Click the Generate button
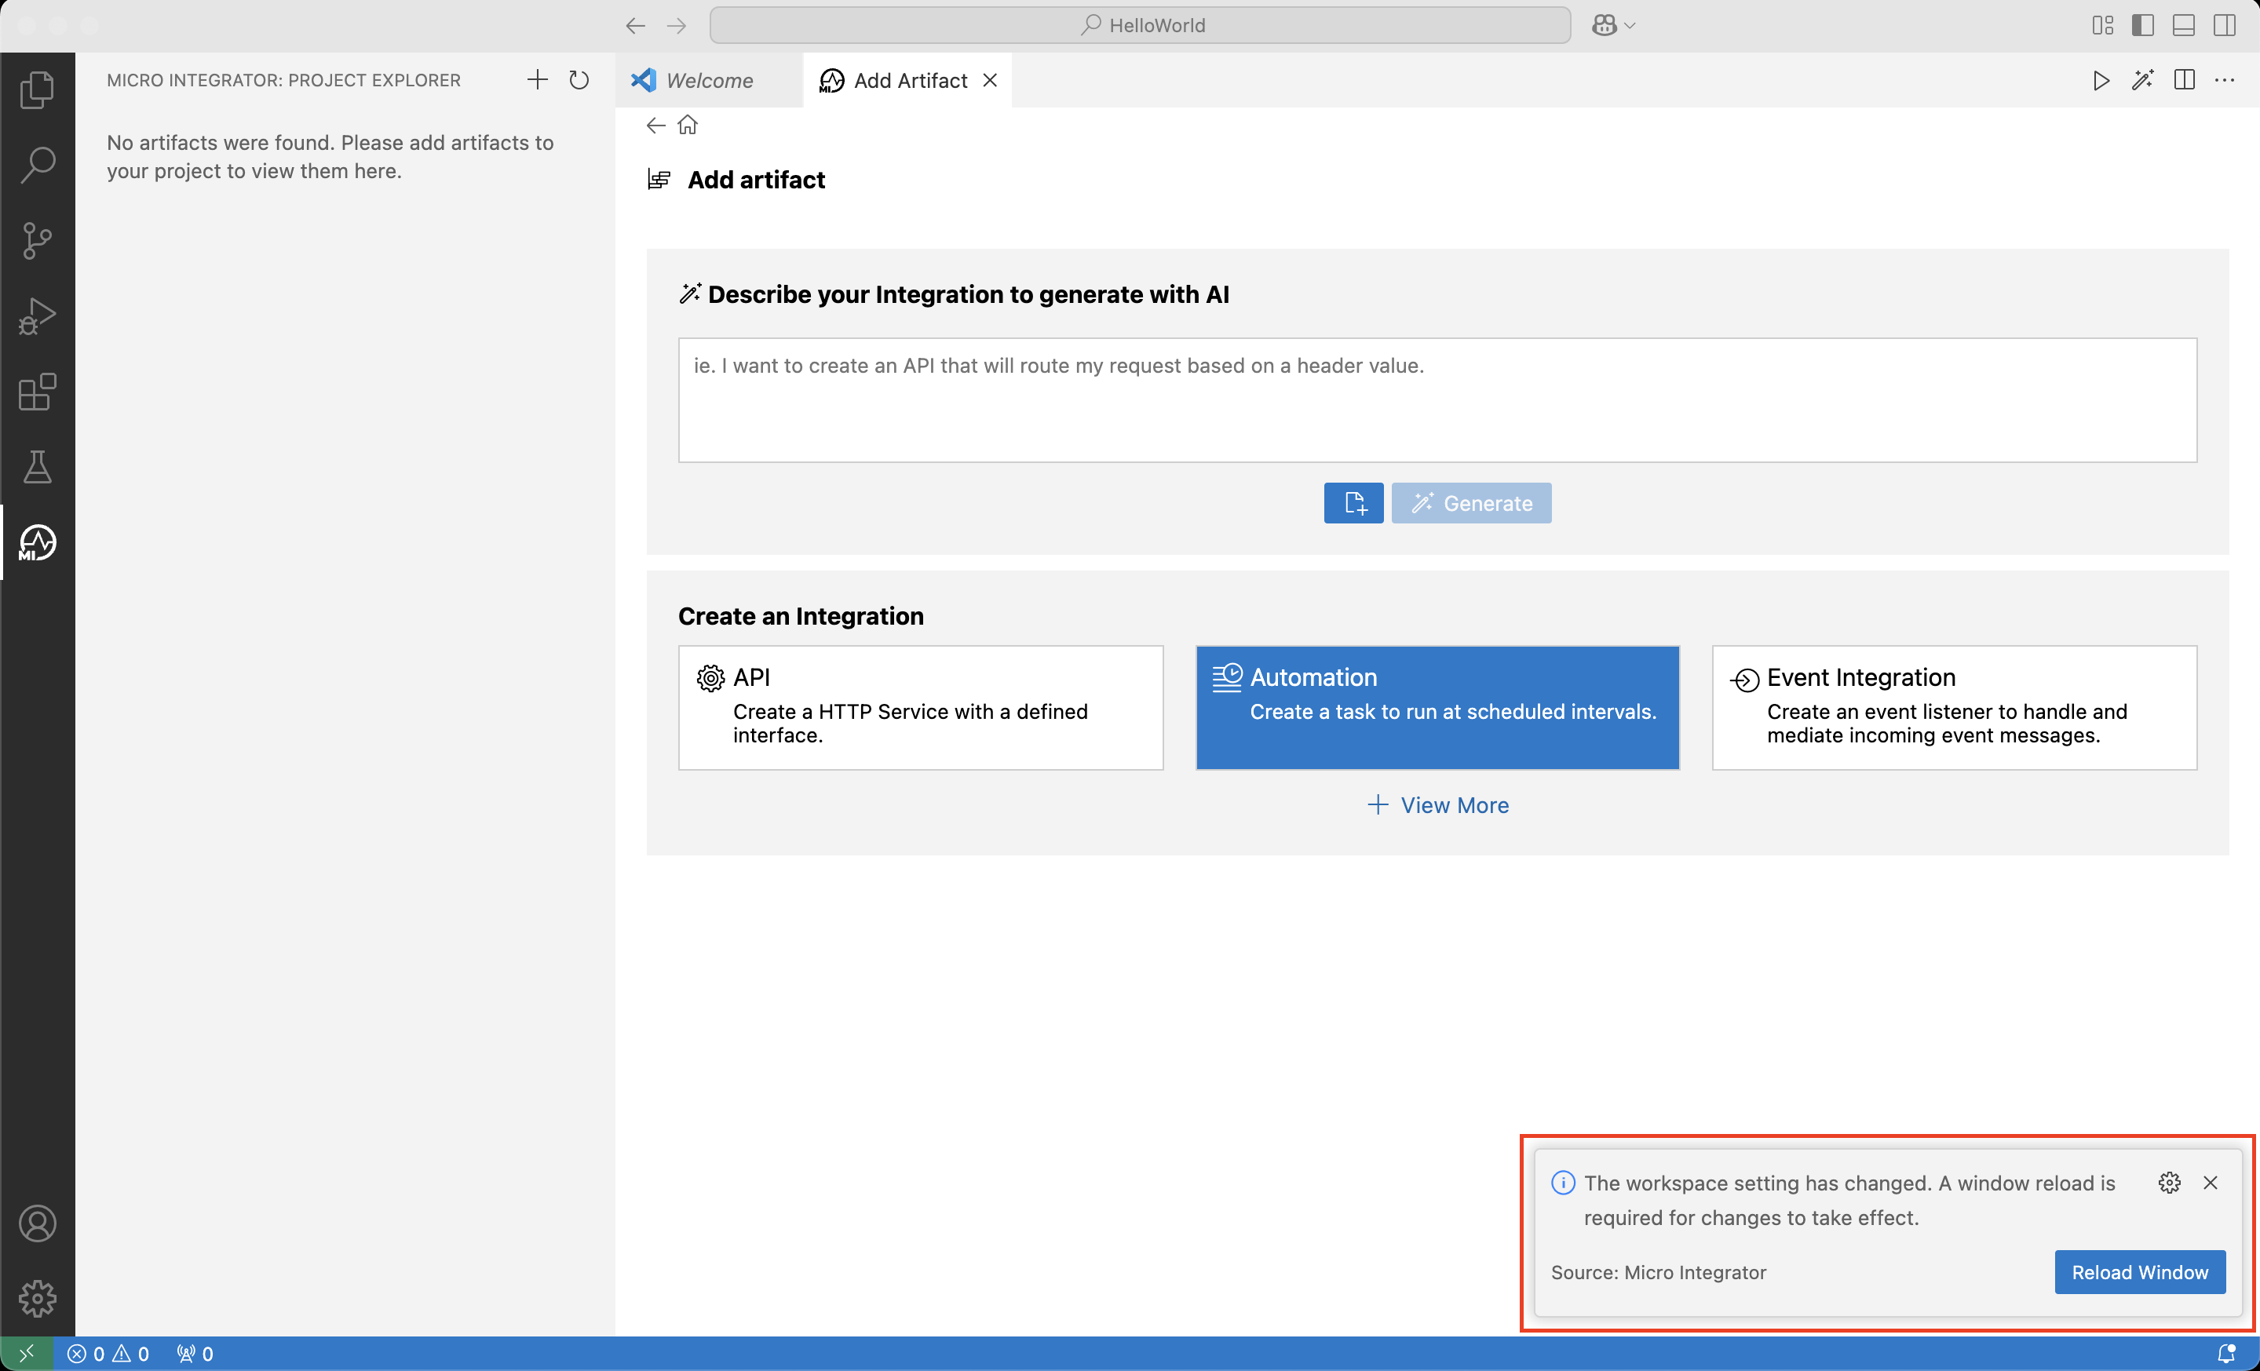 (1471, 502)
